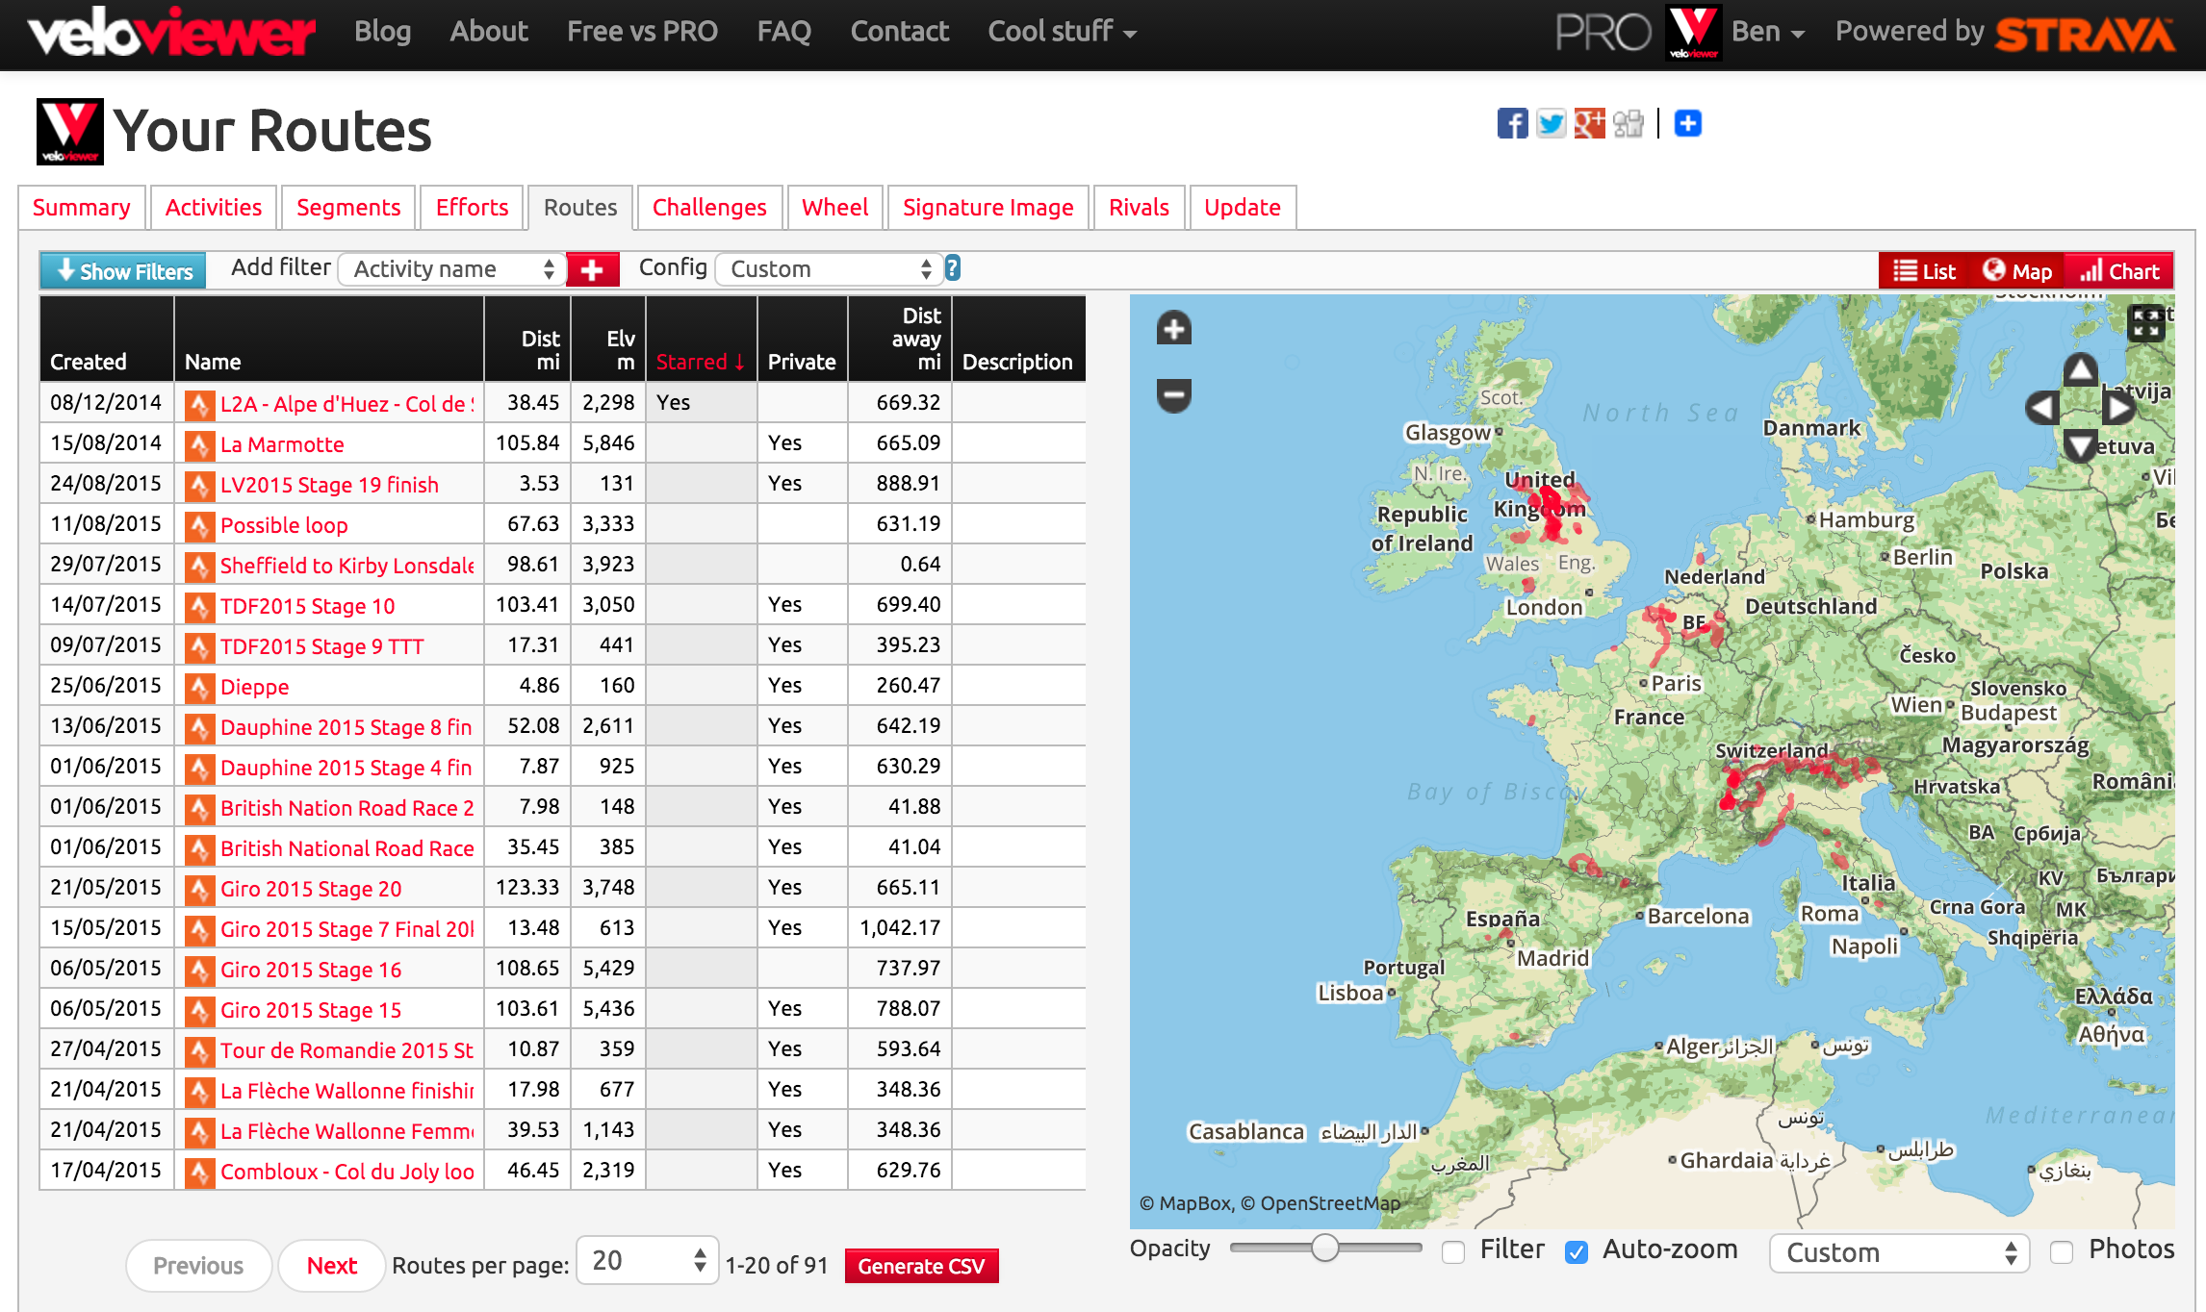Open the Summary tab
Screen dimensions: 2206x1312
(x=82, y=208)
